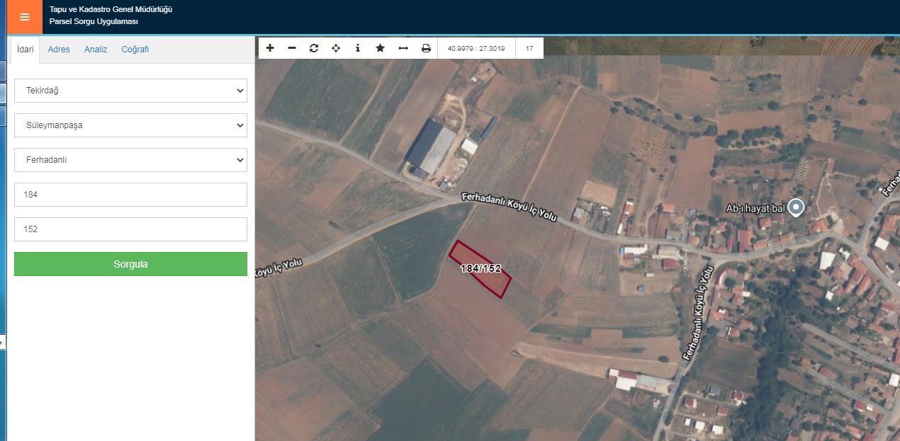
Task: Print the map with printer icon
Action: (426, 48)
